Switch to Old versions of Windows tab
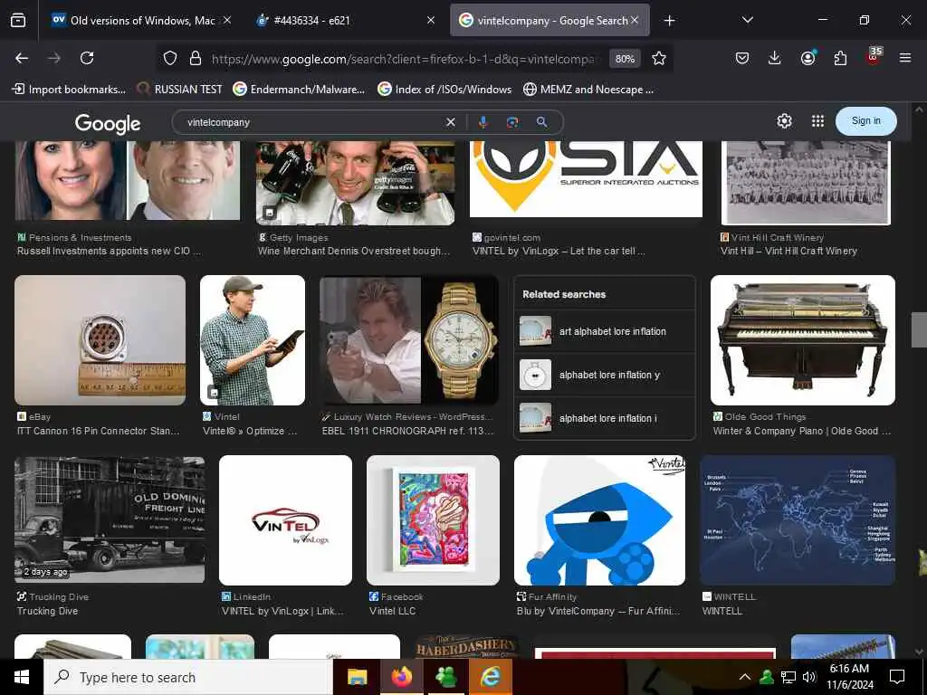This screenshot has width=927, height=695. (141, 21)
